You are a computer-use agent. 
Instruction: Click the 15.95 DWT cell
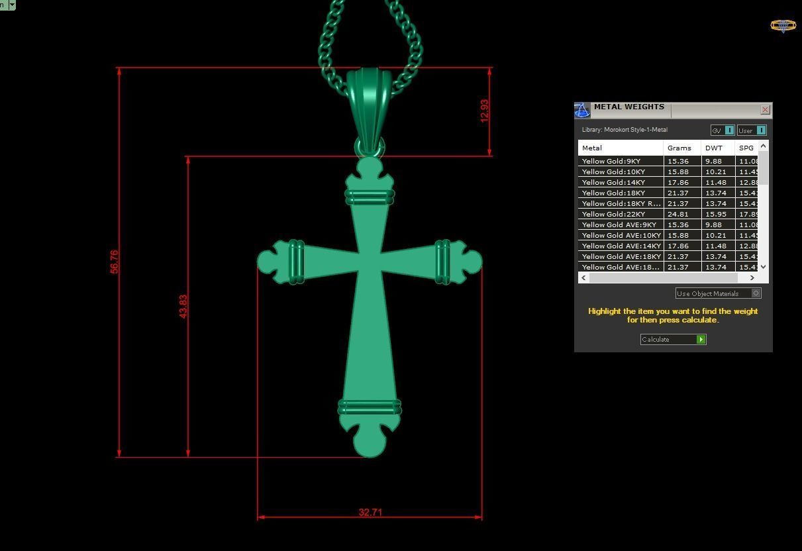[x=718, y=215]
